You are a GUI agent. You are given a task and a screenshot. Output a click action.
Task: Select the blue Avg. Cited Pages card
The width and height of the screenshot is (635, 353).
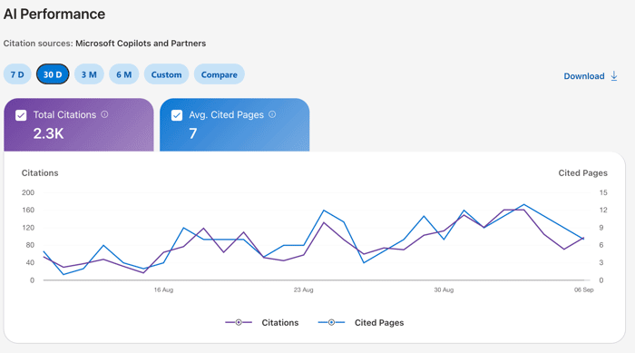[234, 125]
